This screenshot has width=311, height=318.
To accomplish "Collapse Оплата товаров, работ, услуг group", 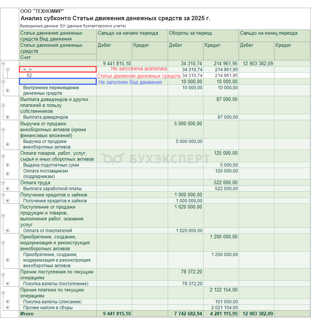I will coord(3,156).
